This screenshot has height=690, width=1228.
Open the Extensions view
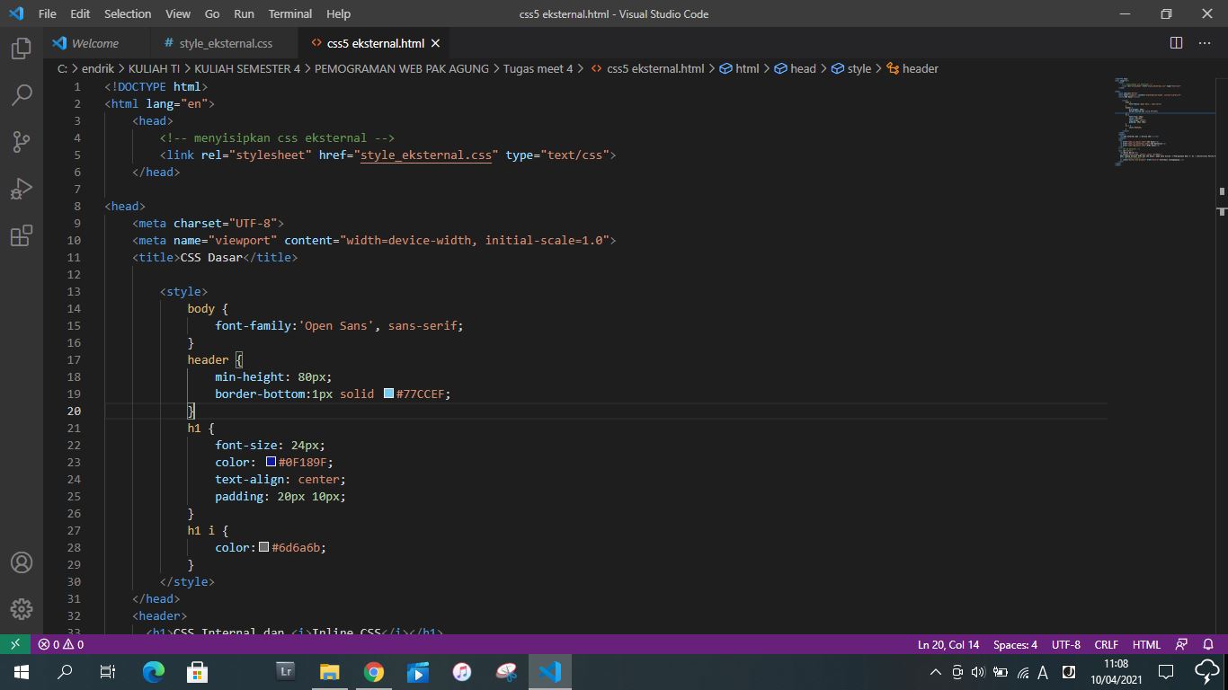coord(22,235)
